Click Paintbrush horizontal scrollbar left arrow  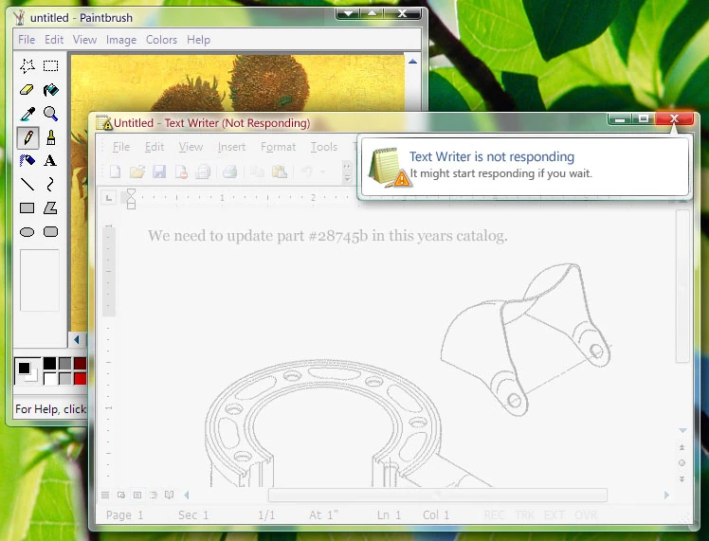(77, 339)
